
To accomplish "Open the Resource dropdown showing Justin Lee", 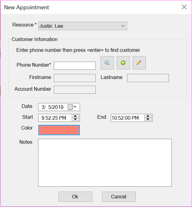I will [82, 26].
